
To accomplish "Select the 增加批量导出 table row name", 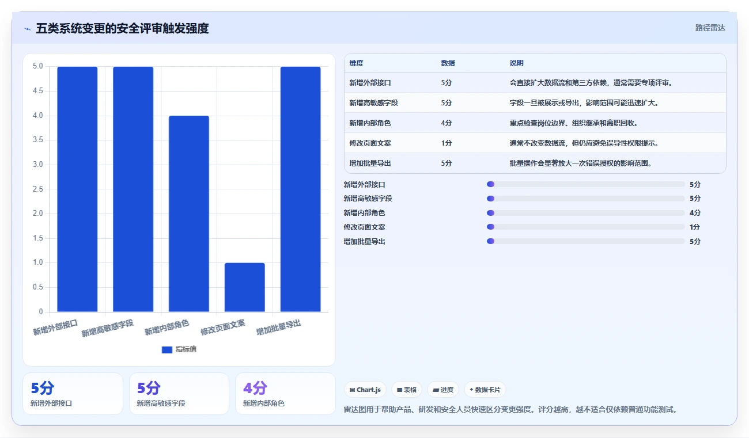I will tap(370, 163).
